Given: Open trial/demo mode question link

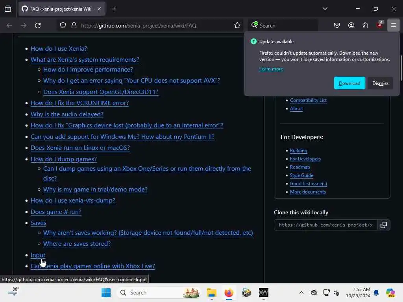Looking at the screenshot, I should tap(95, 189).
